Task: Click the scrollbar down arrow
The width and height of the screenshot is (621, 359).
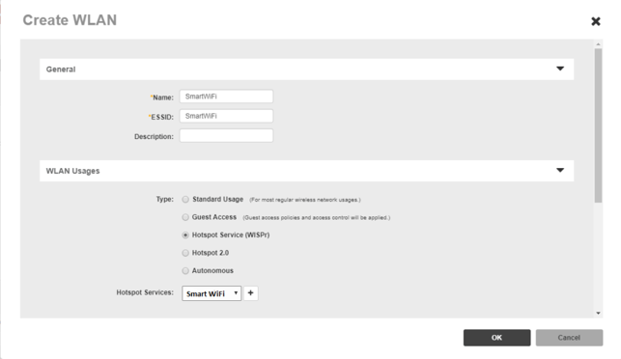Action: [598, 313]
